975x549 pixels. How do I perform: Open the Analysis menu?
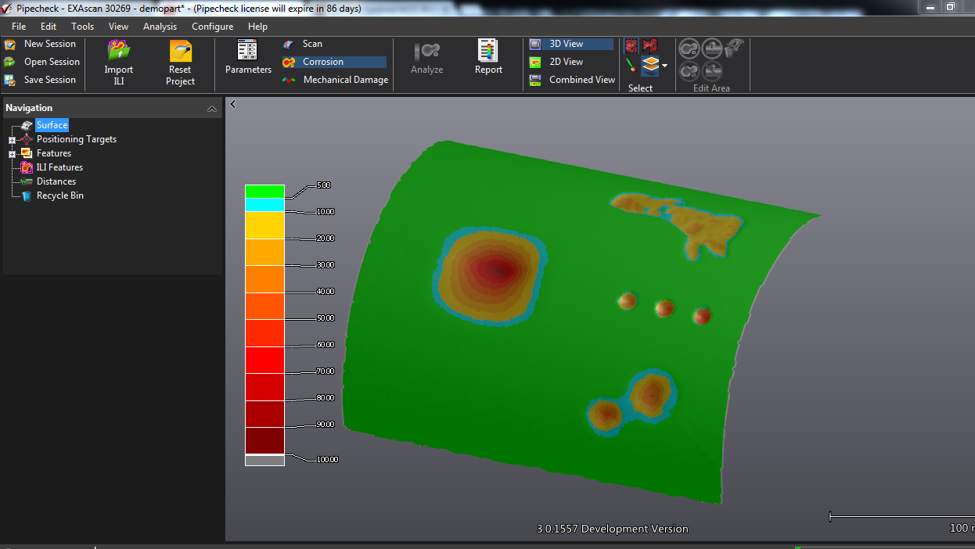(160, 27)
